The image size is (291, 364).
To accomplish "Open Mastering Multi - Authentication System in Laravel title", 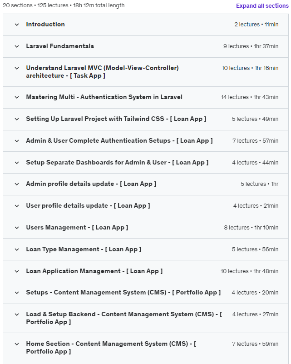I will [104, 97].
